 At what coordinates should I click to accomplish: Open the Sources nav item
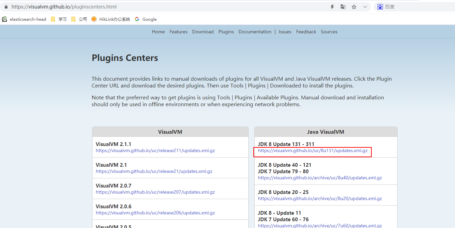(x=329, y=32)
